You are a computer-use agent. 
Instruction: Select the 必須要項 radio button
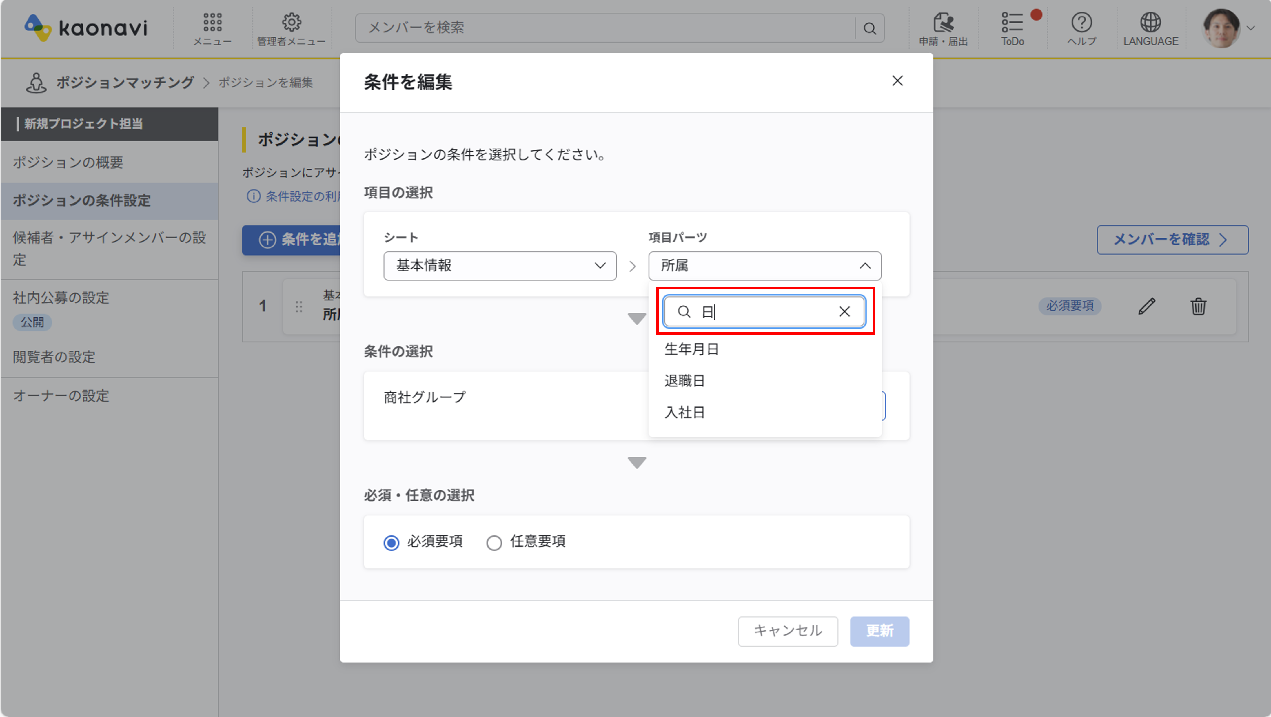[x=391, y=542]
